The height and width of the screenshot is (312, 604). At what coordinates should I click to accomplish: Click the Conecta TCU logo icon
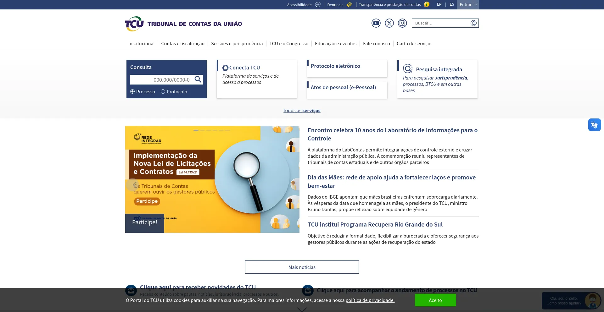[225, 68]
